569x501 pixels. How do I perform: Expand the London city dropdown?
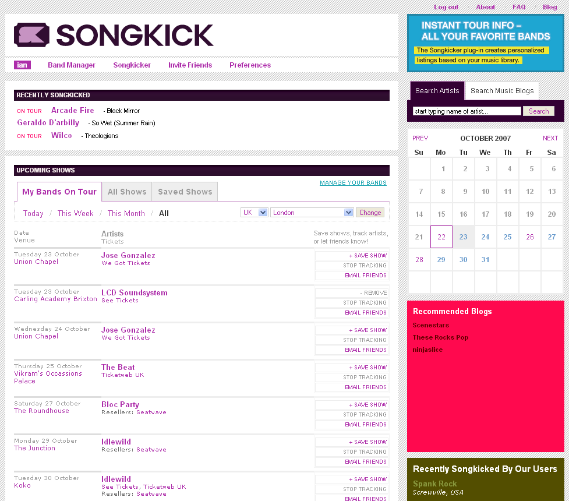click(x=312, y=213)
